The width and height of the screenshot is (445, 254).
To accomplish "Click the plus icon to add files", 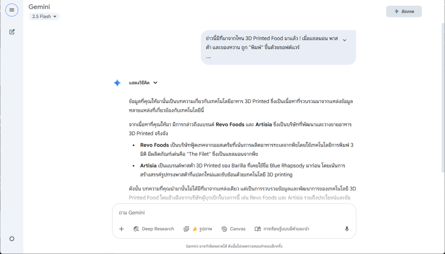I will pos(122,229).
